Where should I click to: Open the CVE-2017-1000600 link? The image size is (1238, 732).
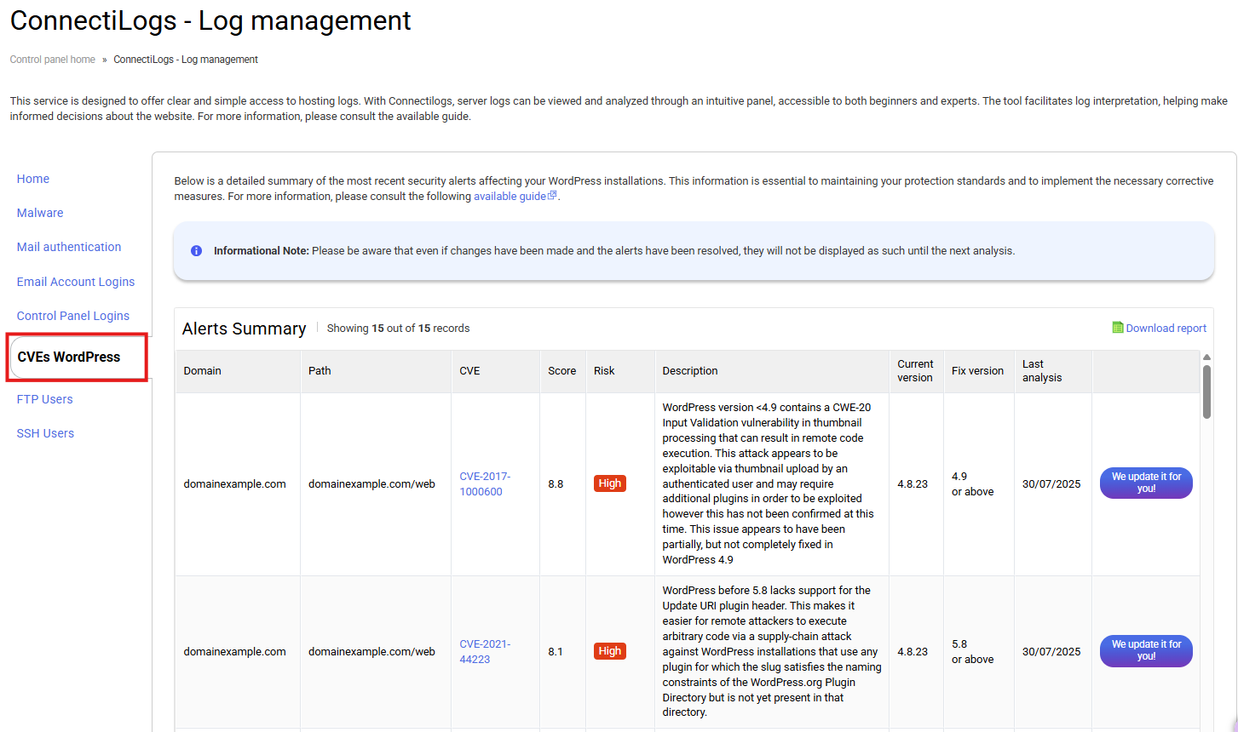484,483
